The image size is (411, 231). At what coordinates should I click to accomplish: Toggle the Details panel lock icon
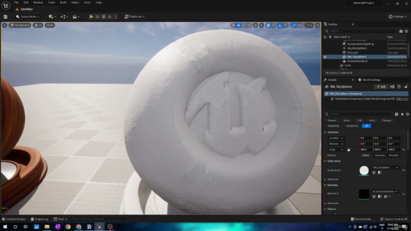tap(406, 87)
